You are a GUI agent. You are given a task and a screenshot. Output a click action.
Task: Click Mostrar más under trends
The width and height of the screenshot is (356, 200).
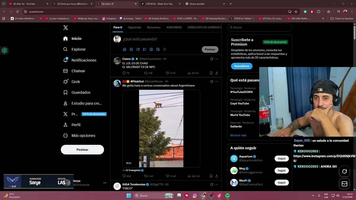point(238,135)
